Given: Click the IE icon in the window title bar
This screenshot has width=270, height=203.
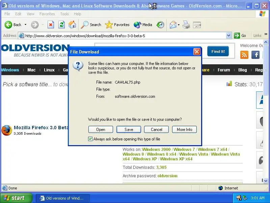Looking at the screenshot, I should pyautogui.click(x=4, y=6).
